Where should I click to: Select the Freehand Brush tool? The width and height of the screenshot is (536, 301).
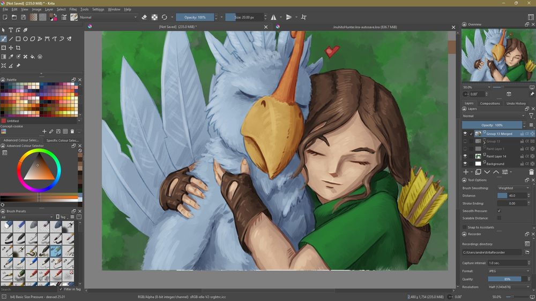tap(3, 39)
